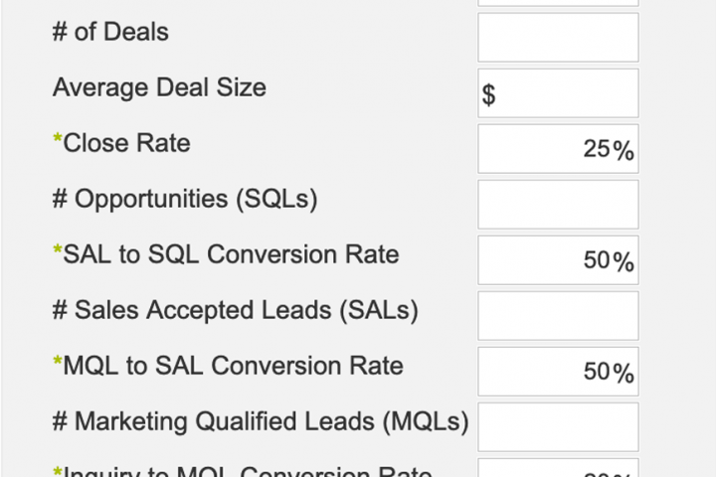The height and width of the screenshot is (477, 716).
Task: Focus the Inquiry to MQL Conversion Rate field
Action: pyautogui.click(x=558, y=468)
